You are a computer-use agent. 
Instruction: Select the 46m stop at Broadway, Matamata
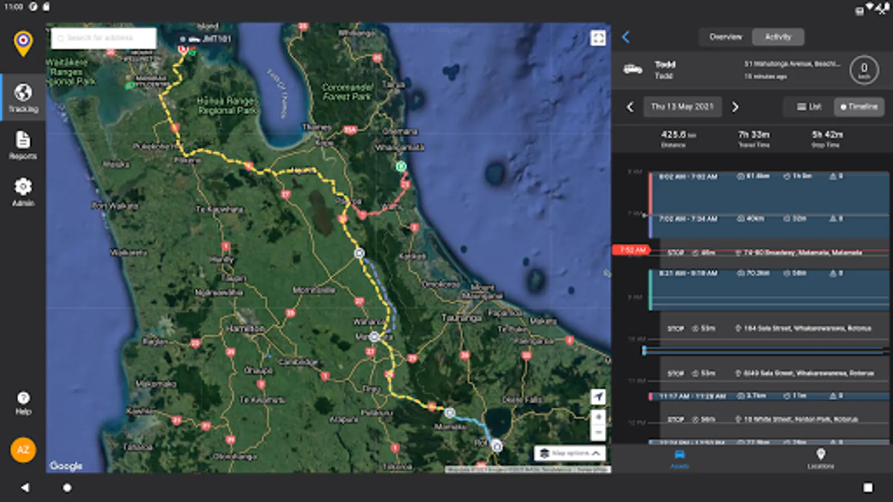775,253
